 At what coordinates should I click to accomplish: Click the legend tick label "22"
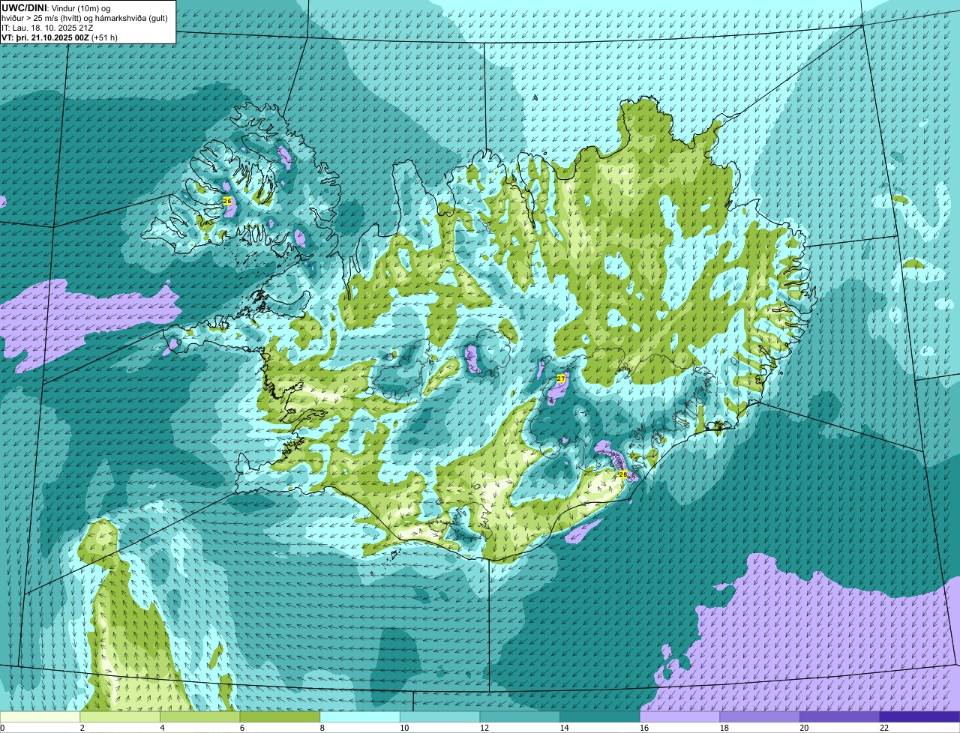(x=883, y=727)
